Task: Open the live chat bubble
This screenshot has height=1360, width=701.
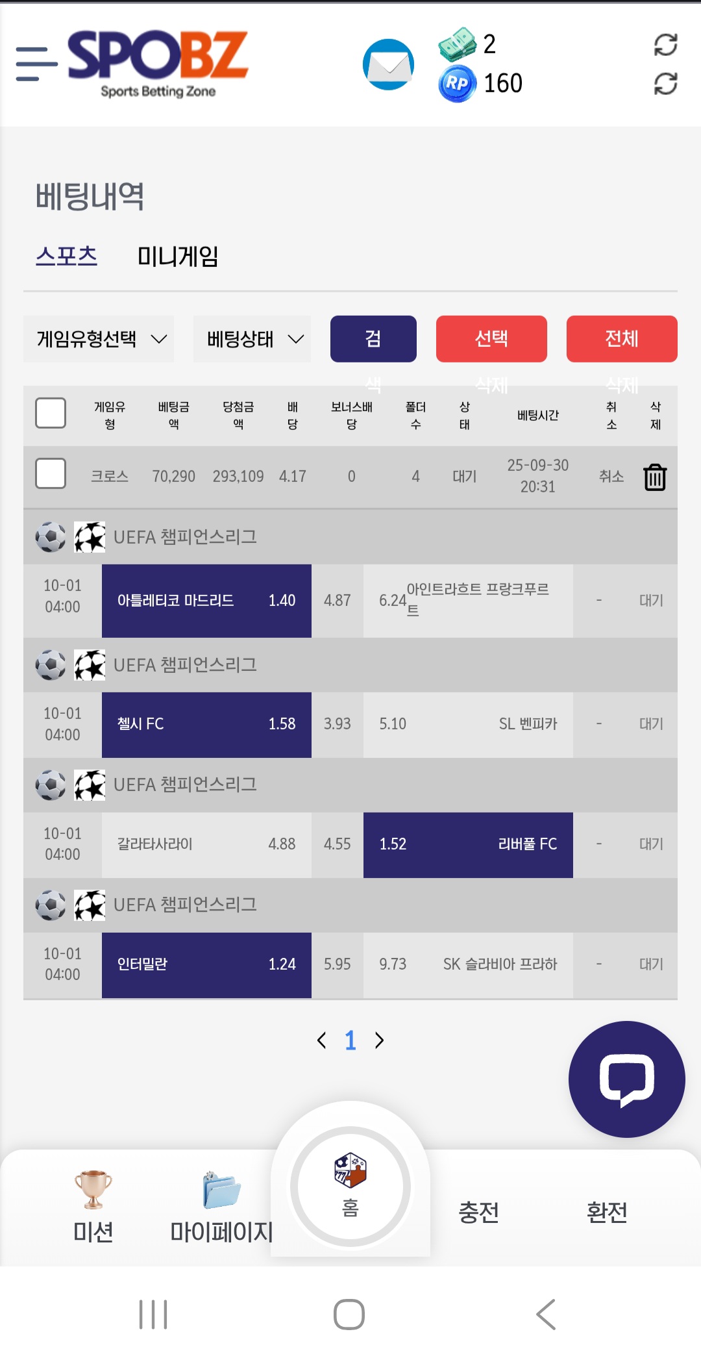Action: pos(626,1079)
